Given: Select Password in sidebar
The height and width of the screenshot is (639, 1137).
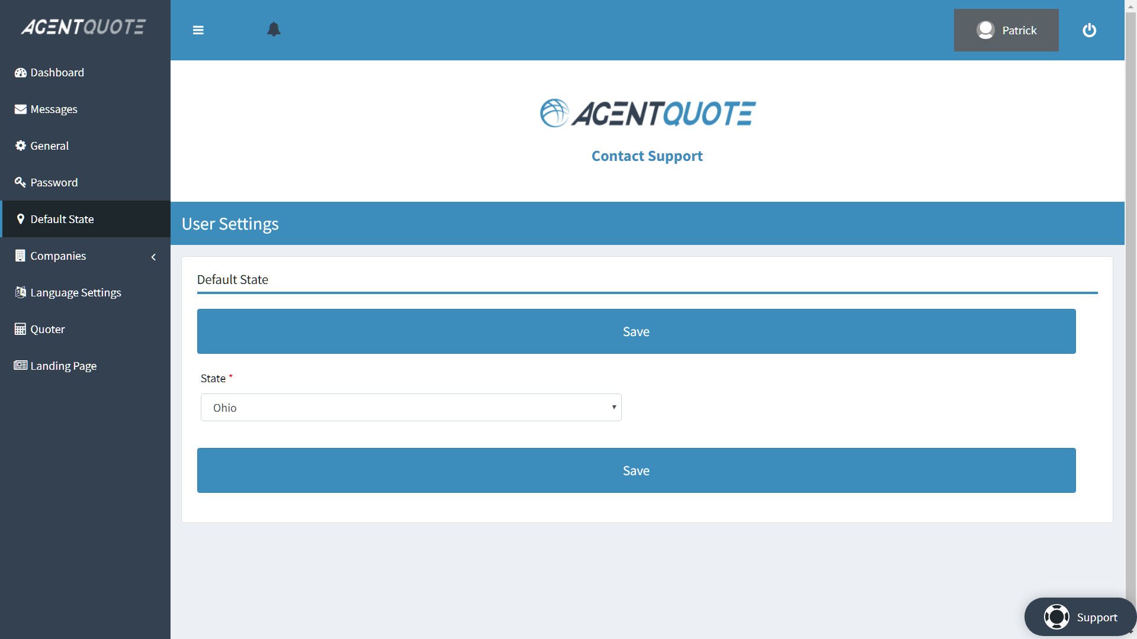Looking at the screenshot, I should click(85, 183).
